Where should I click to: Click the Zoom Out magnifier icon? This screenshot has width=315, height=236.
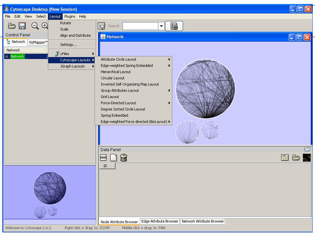35,26
